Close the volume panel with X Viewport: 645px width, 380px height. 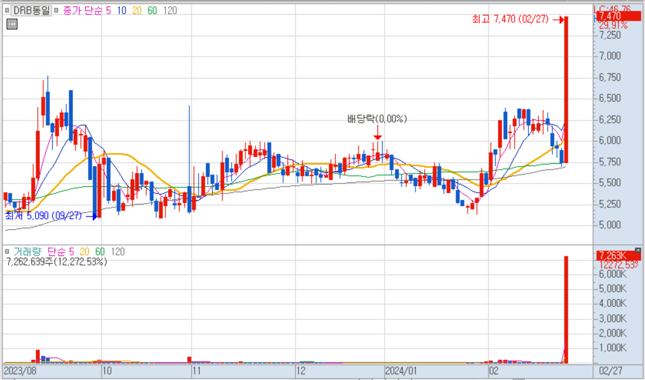tap(638, 250)
